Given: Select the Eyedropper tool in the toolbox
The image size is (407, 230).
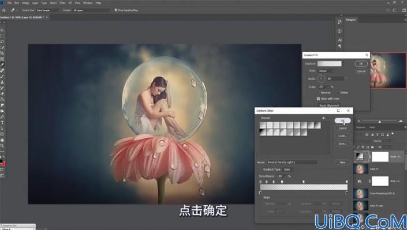Looking at the screenshot, I should click(2, 65).
